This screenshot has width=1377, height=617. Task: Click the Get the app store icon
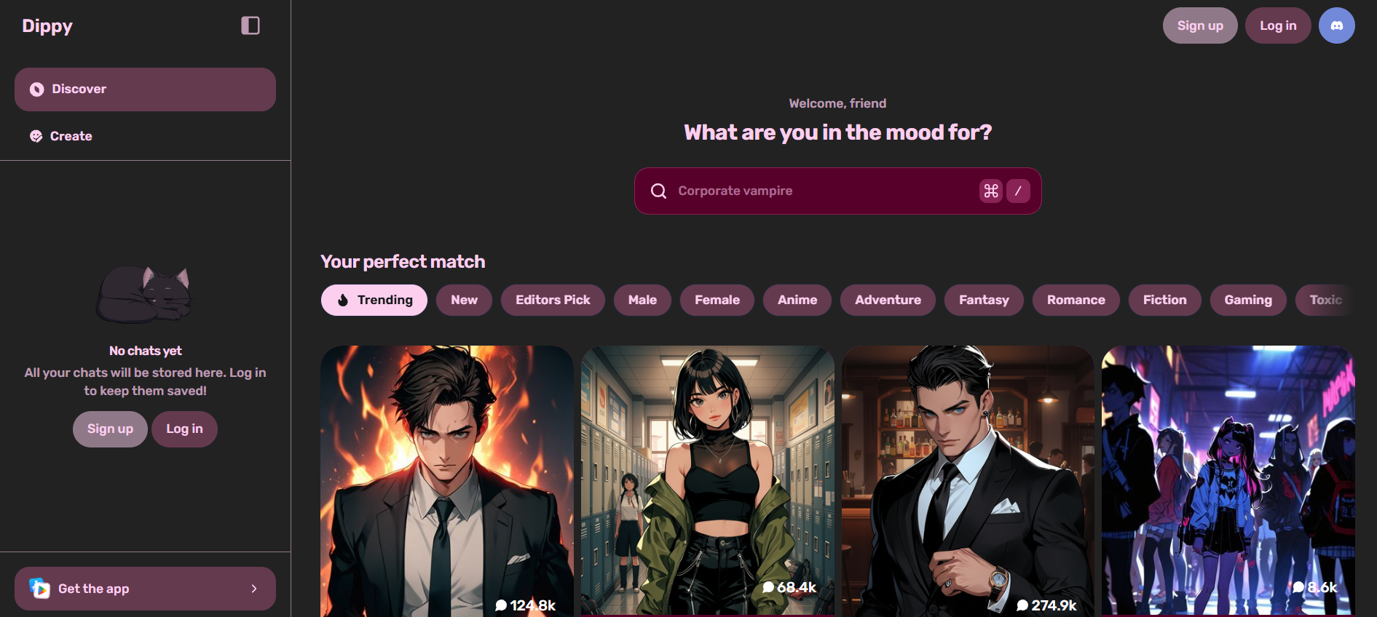click(39, 588)
